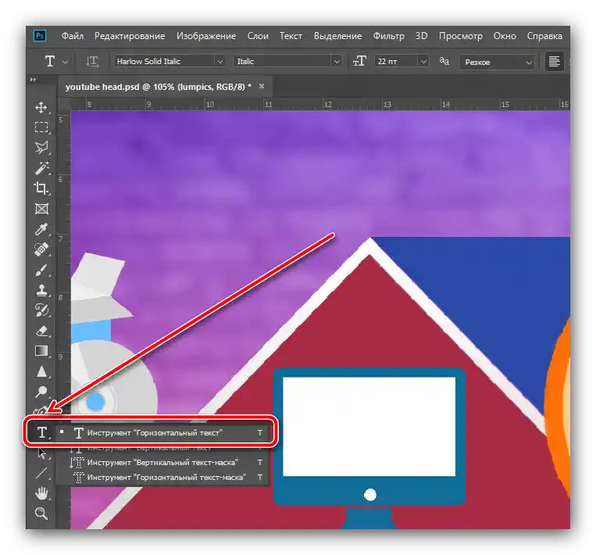Click the font size field showing 22 пт

coord(397,61)
